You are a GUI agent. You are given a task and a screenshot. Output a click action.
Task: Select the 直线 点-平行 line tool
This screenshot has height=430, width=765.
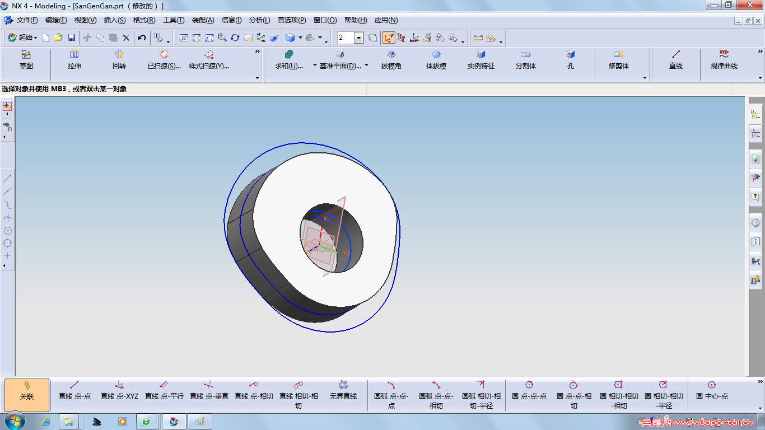click(164, 391)
